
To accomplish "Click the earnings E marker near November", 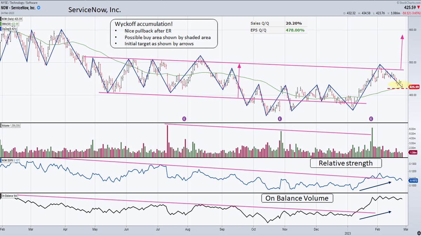I will click(280, 119).
